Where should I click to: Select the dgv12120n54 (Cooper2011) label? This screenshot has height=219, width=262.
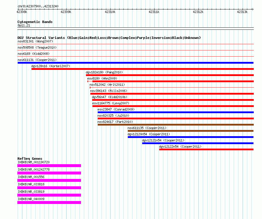(x=149, y=134)
